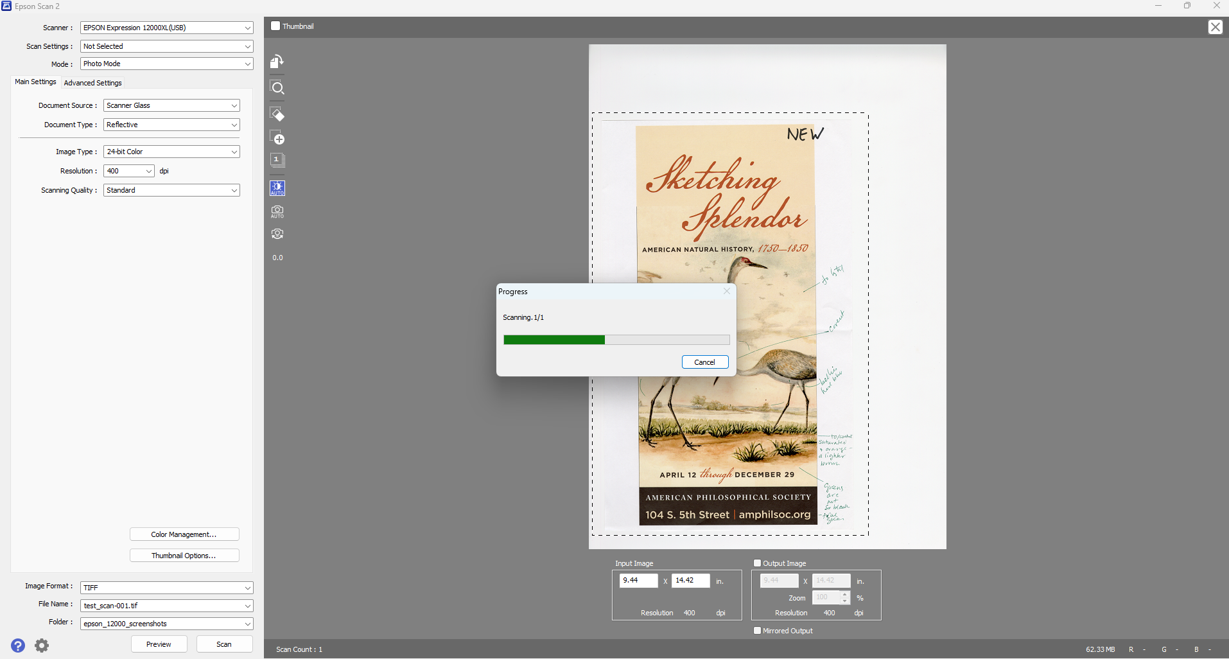Open the Image Format dropdown
The image size is (1229, 659).
coord(167,588)
